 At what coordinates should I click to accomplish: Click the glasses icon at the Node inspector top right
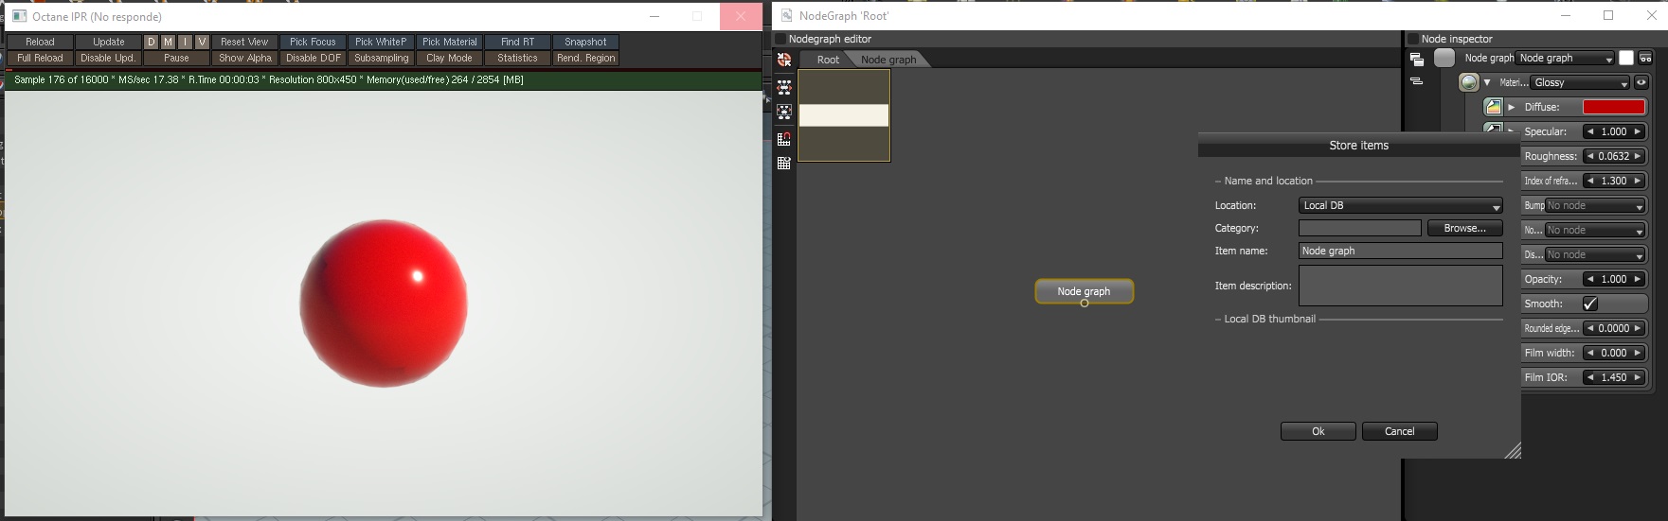[x=1646, y=58]
